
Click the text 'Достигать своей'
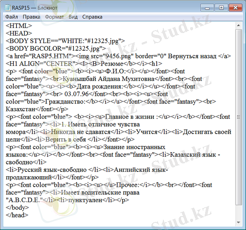coord(207,132)
